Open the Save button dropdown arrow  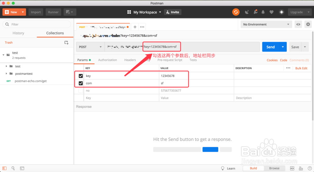click(x=305, y=47)
